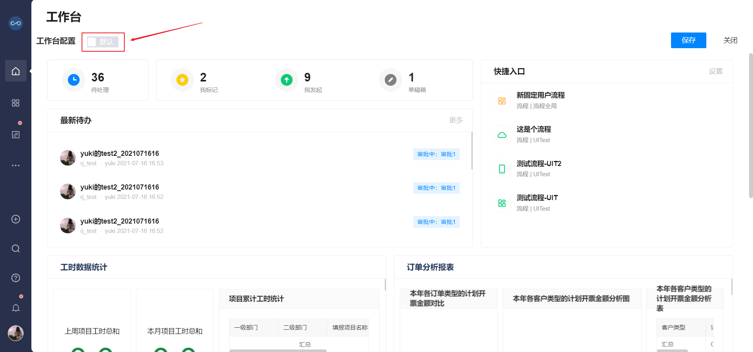Click the 项目累计工时统计 table horizontal scrollbar

[x=278, y=350]
